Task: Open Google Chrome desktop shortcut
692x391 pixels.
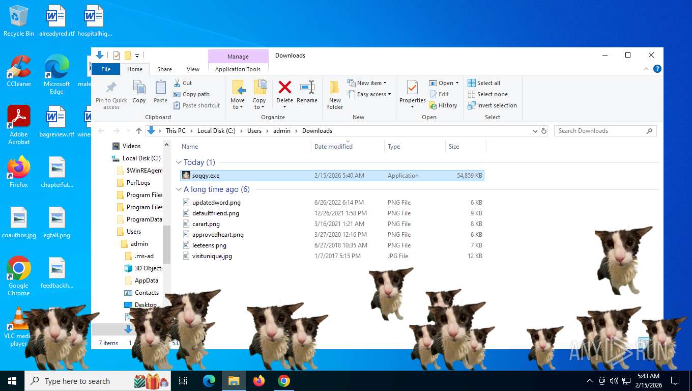Action: [19, 276]
